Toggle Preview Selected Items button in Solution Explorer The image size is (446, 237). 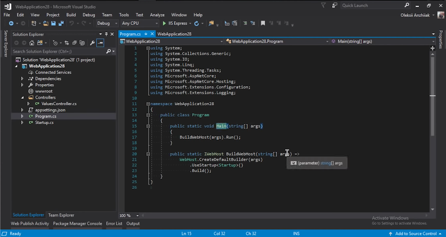click(x=100, y=43)
